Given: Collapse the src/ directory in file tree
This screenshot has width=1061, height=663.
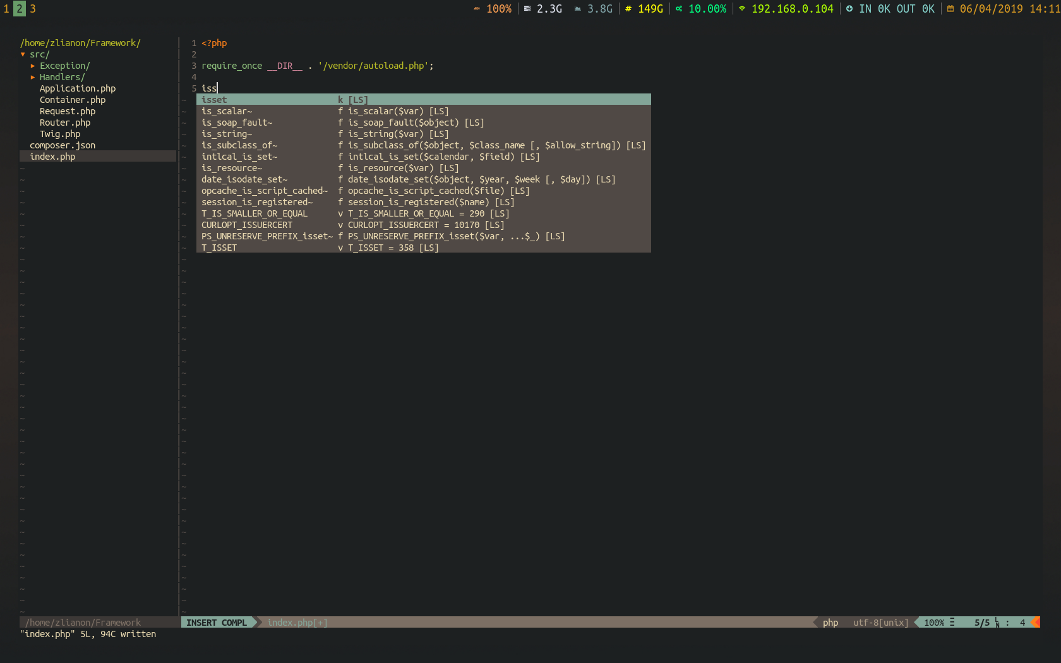Looking at the screenshot, I should (23, 54).
